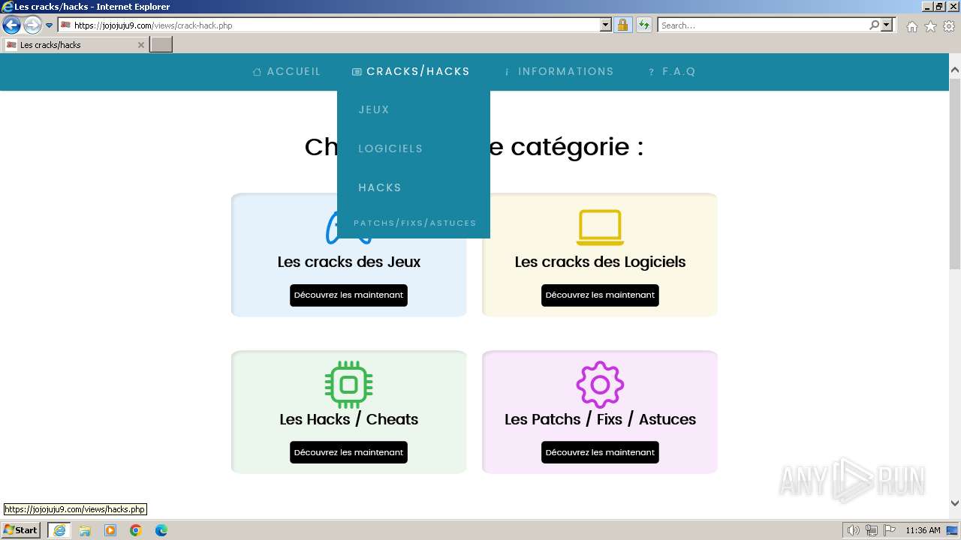Click the Search box field
961x540 pixels.
click(763, 25)
